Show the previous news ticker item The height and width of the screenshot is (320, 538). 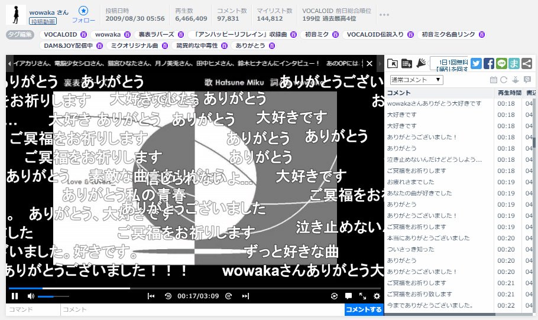(9, 63)
